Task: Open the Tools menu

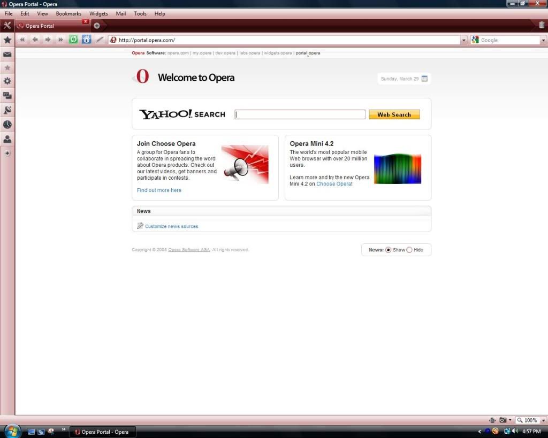Action: click(140, 13)
